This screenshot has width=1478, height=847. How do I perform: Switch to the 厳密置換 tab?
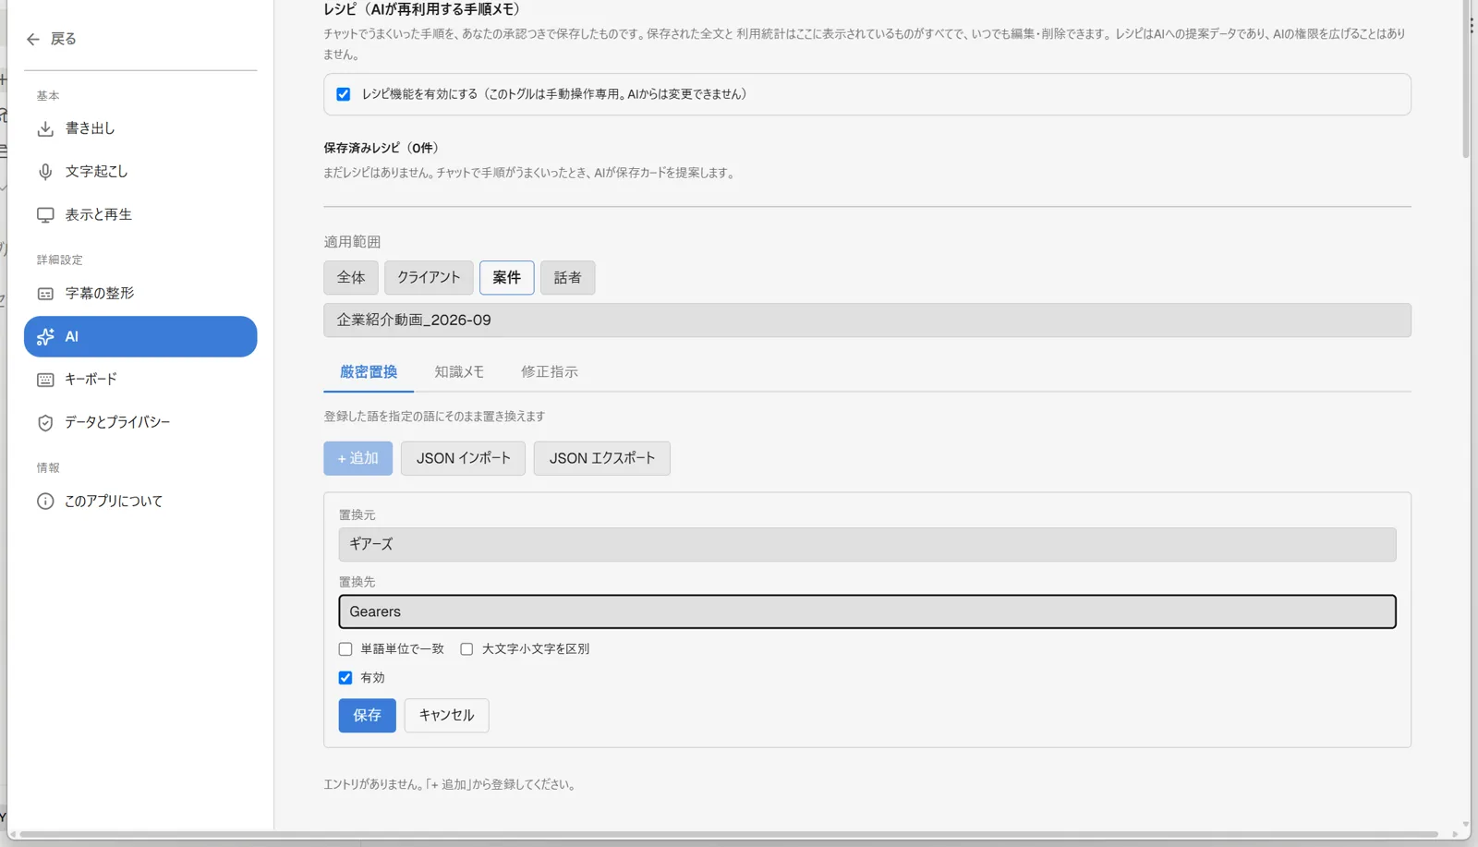point(369,372)
